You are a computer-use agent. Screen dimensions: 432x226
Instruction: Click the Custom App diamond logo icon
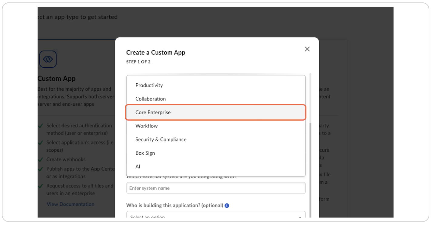[x=48, y=59]
